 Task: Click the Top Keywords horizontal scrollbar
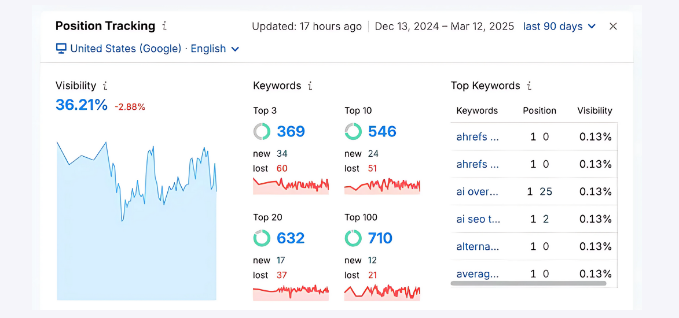pos(528,284)
